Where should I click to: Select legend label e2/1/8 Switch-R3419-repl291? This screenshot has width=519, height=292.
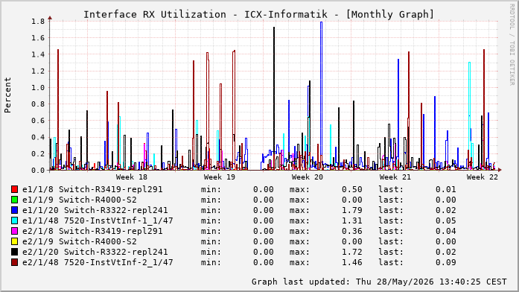pos(92,231)
